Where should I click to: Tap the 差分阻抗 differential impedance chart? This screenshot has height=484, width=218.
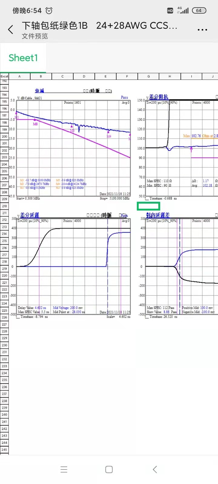[x=181, y=148]
